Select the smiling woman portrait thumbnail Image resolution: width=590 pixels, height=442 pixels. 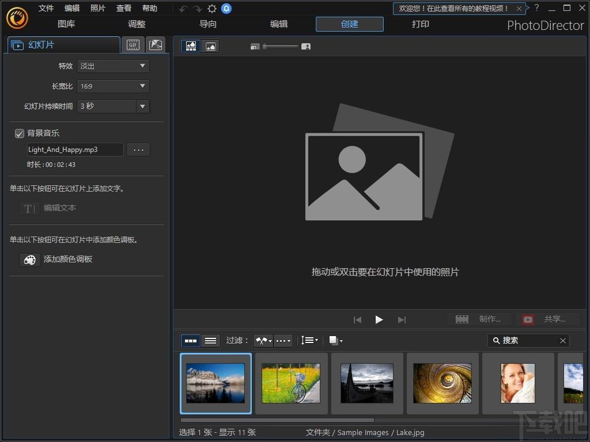coord(518,383)
